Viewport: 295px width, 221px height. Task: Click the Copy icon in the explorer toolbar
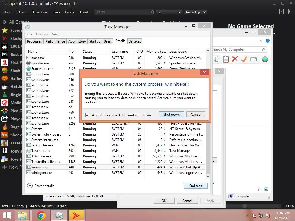click(217, 59)
